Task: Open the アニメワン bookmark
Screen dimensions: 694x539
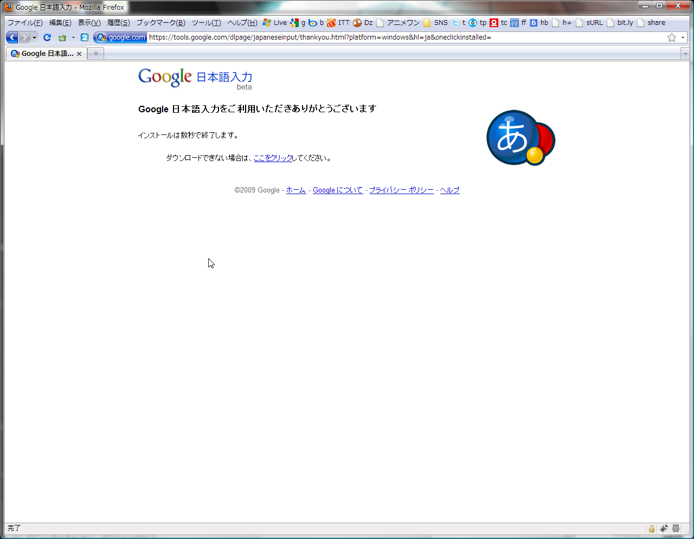Action: (398, 23)
